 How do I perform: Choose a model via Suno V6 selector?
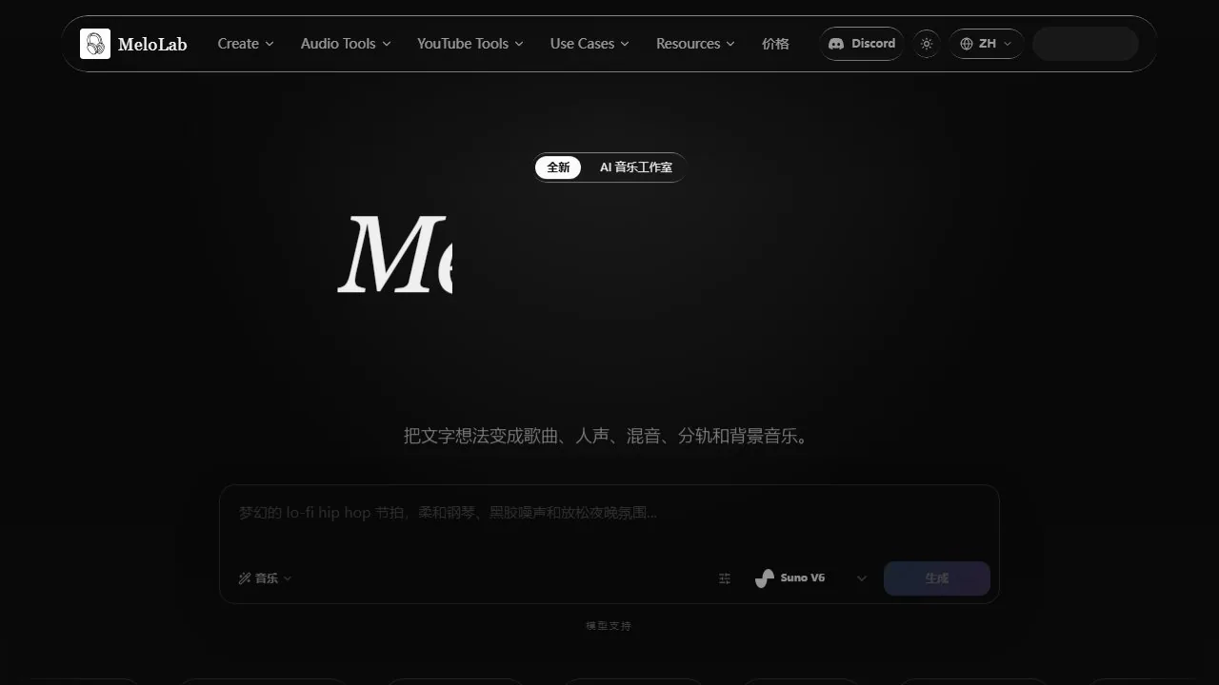pos(810,578)
